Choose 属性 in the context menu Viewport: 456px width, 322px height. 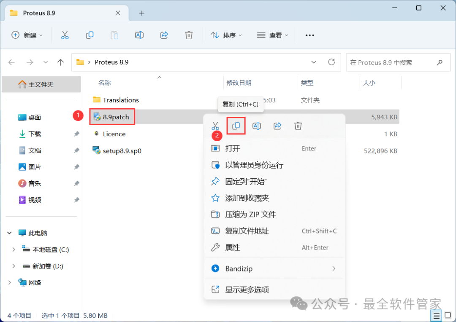click(x=274, y=248)
